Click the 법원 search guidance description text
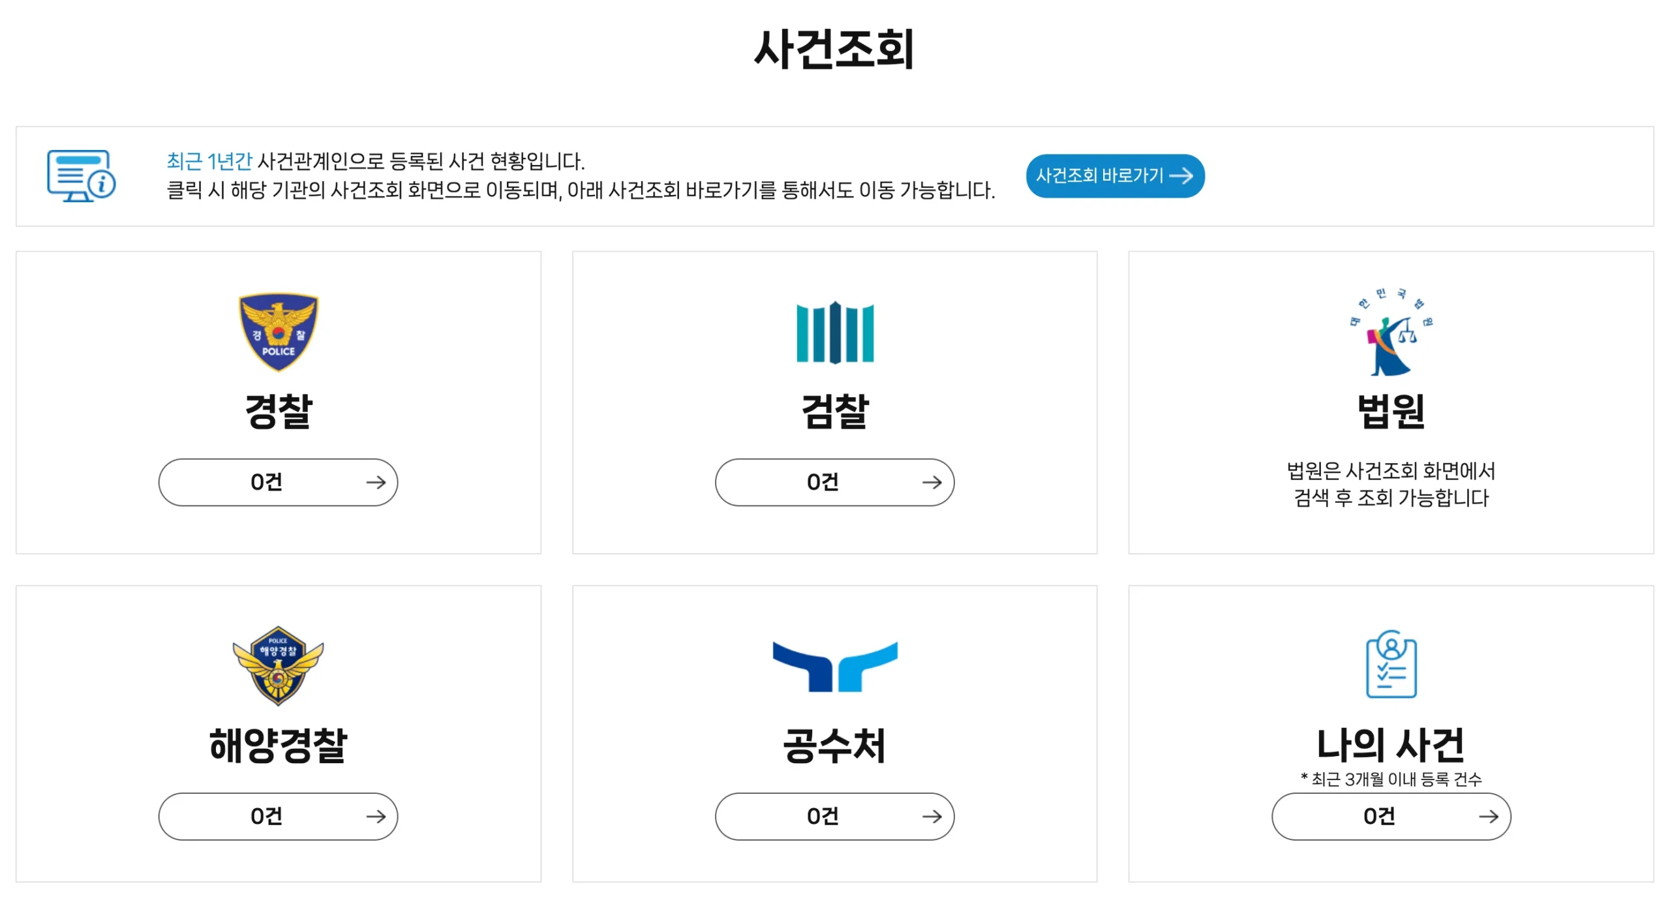Screen dimensions: 1670x906 pyautogui.click(x=1391, y=484)
